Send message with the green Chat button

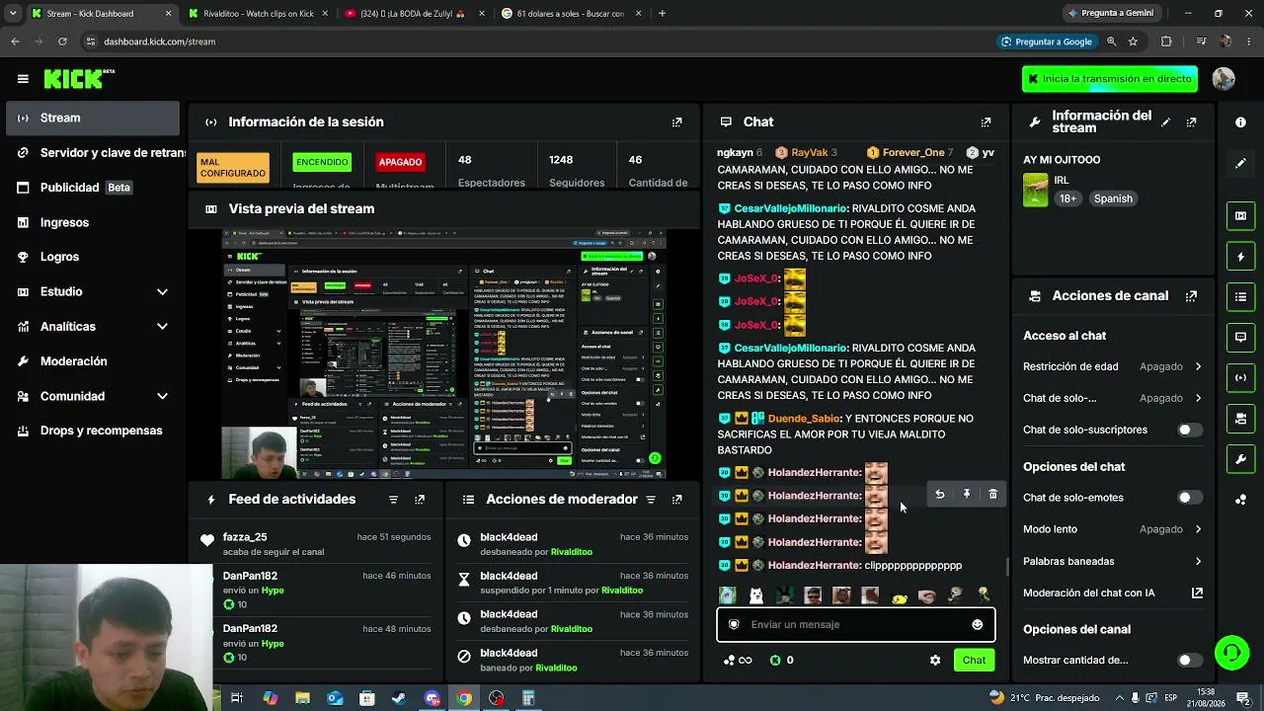click(x=974, y=661)
